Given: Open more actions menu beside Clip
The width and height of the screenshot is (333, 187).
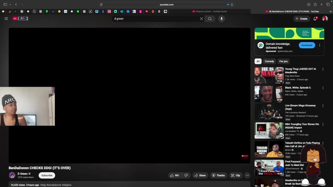Looking at the screenshot, I should (247, 175).
